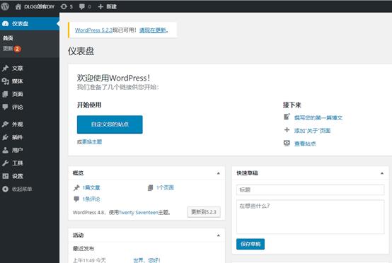
Task: Click the plus 新建 new content item
Action: coord(108,6)
